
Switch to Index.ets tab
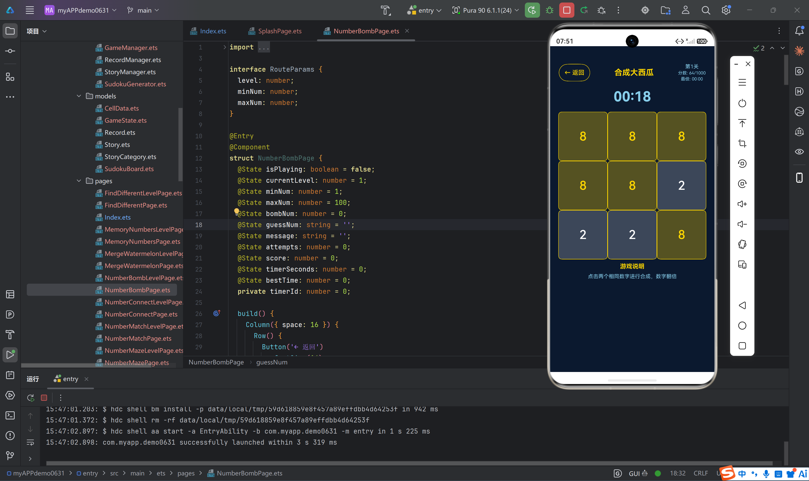[x=208, y=31]
